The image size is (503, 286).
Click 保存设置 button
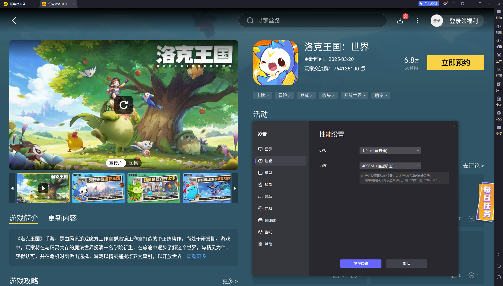pyautogui.click(x=361, y=264)
